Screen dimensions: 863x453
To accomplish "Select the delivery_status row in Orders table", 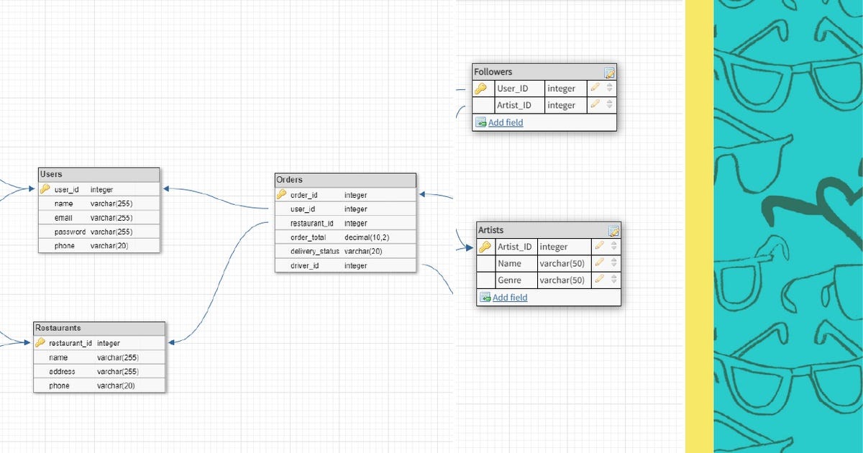I will pyautogui.click(x=345, y=251).
